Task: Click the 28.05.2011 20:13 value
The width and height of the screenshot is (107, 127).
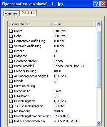Action: pos(66,121)
